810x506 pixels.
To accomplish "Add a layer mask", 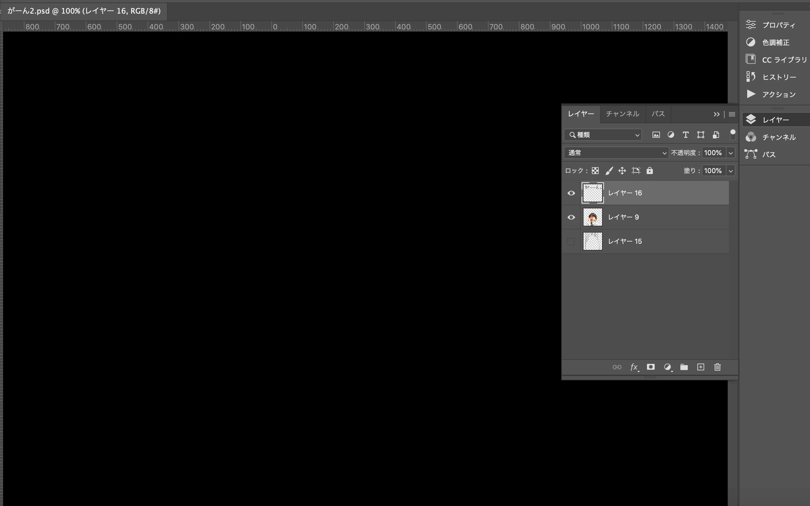I will pos(650,367).
